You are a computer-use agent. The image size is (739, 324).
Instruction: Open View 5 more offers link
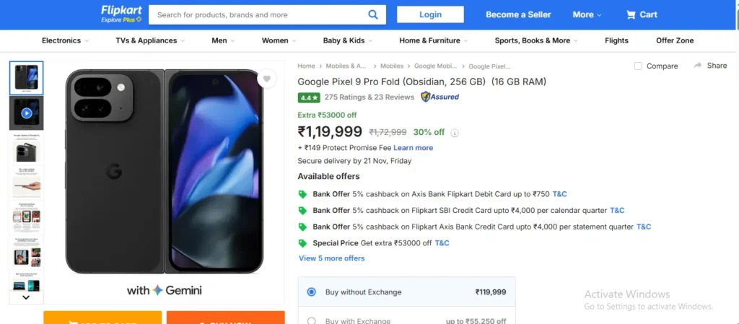[x=332, y=258]
